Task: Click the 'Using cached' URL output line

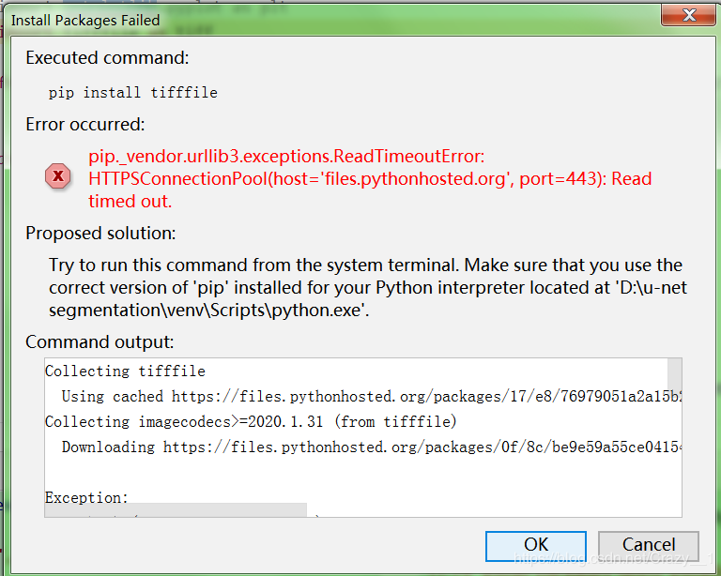Action: click(x=366, y=397)
